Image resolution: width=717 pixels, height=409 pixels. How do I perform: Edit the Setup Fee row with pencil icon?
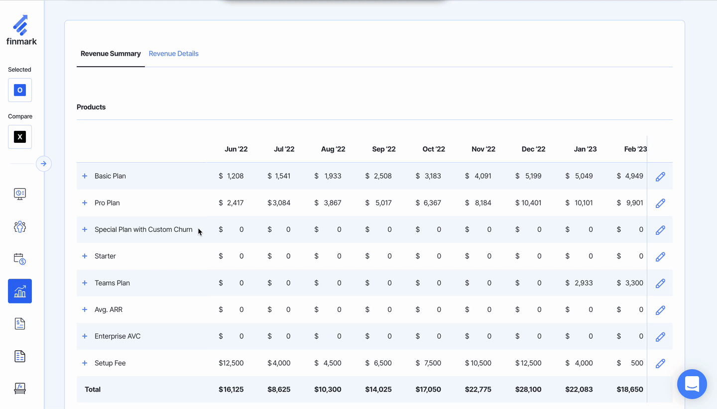[660, 364]
